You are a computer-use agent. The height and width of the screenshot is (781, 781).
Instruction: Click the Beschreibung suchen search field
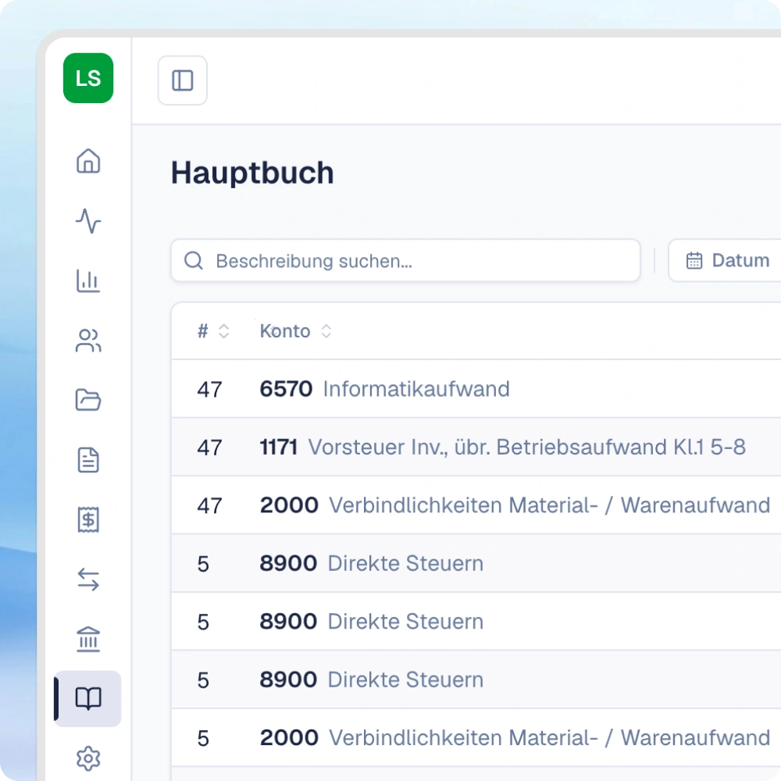[405, 261]
